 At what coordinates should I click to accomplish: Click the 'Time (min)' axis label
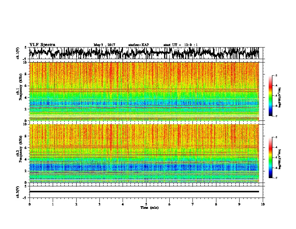pos(149,208)
